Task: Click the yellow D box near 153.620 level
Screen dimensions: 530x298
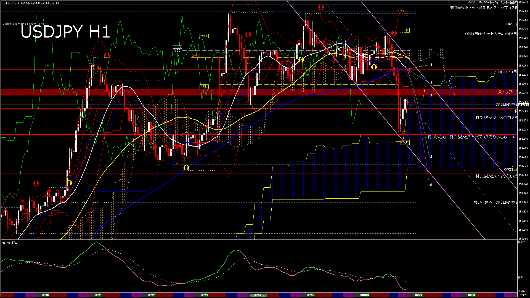Action: pyautogui.click(x=407, y=30)
